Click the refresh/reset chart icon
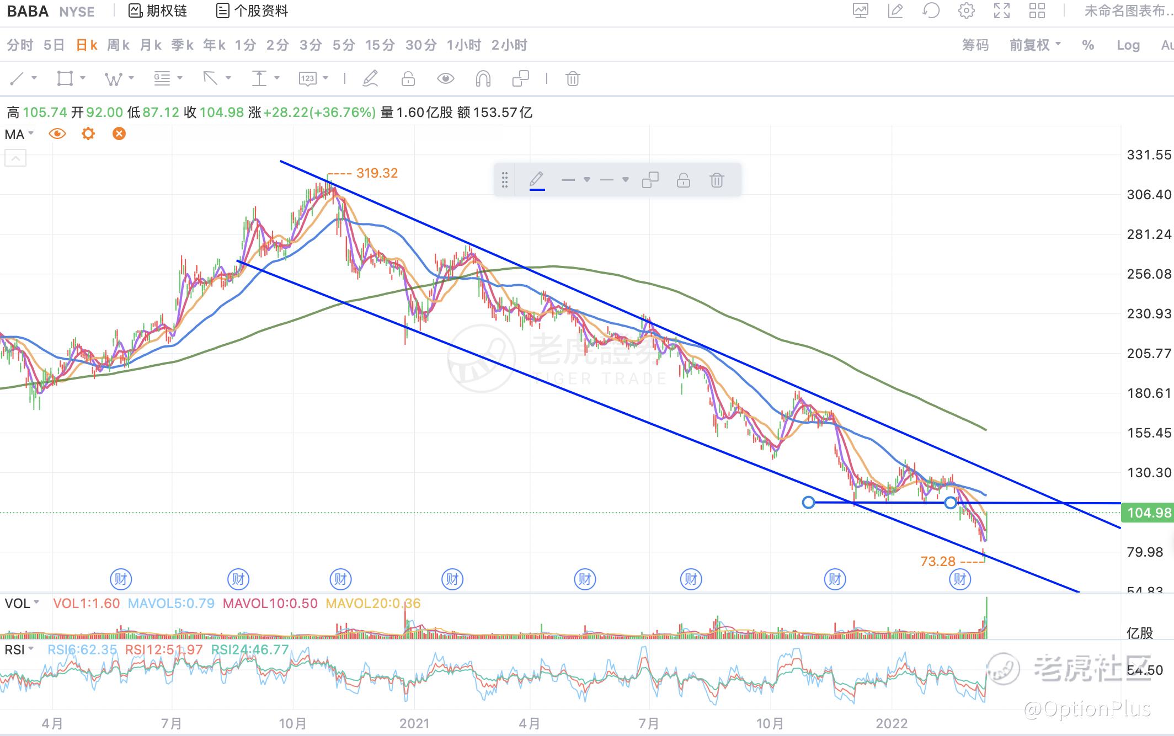Screen dimensions: 1174x736 click(931, 11)
